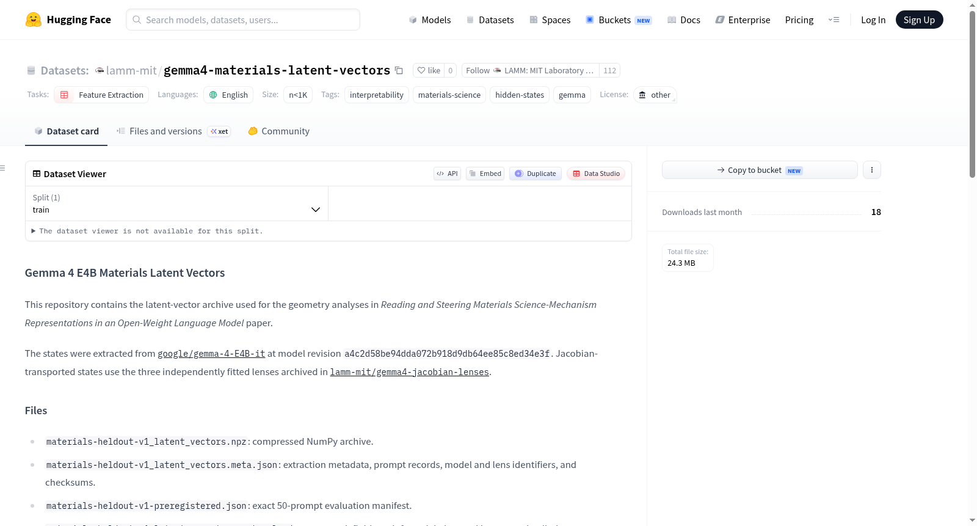Open the Split train dropdown

pyautogui.click(x=176, y=203)
